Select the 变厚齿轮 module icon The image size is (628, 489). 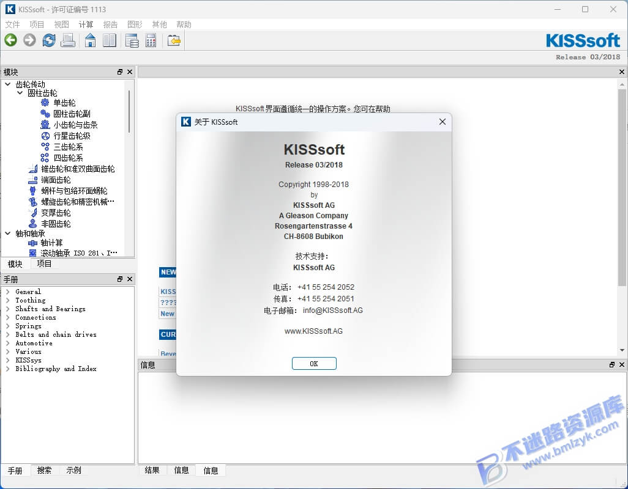[33, 213]
